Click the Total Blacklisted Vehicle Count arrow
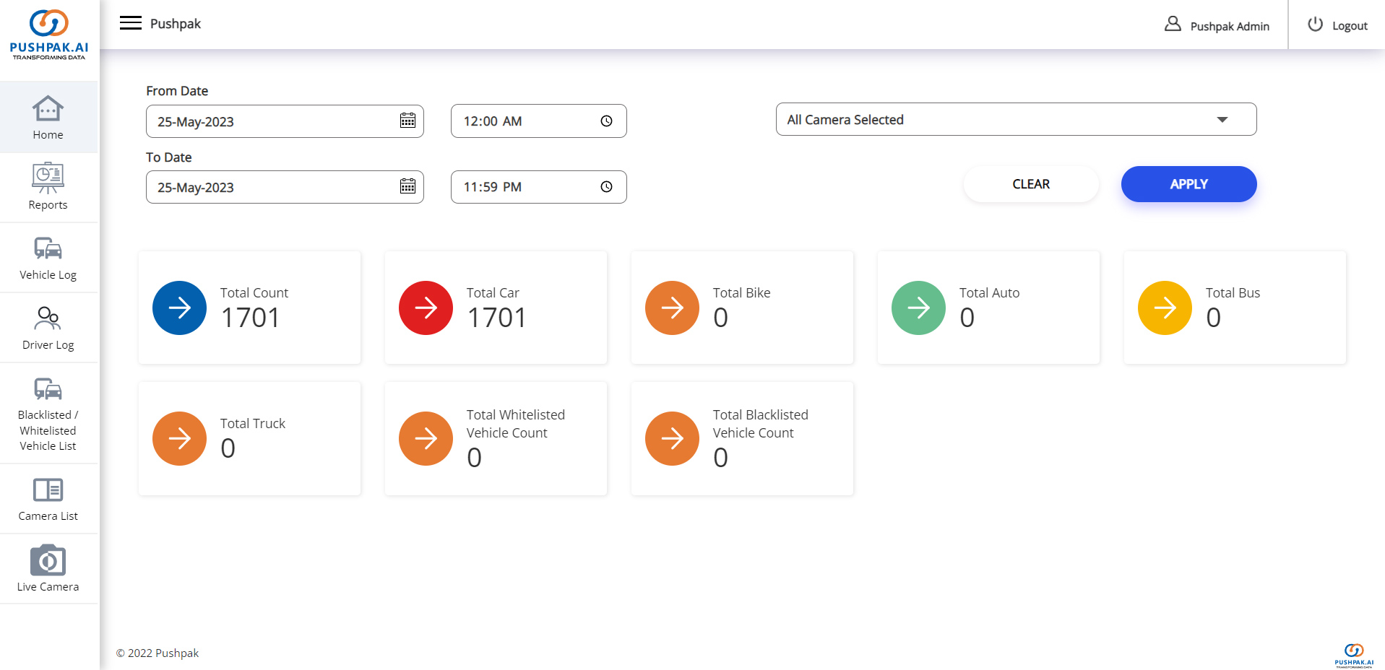Viewport: 1385px width, 670px height. coord(672,439)
